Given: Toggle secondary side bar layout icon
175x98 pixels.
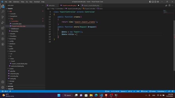Looking at the screenshot, I should click(155, 2).
